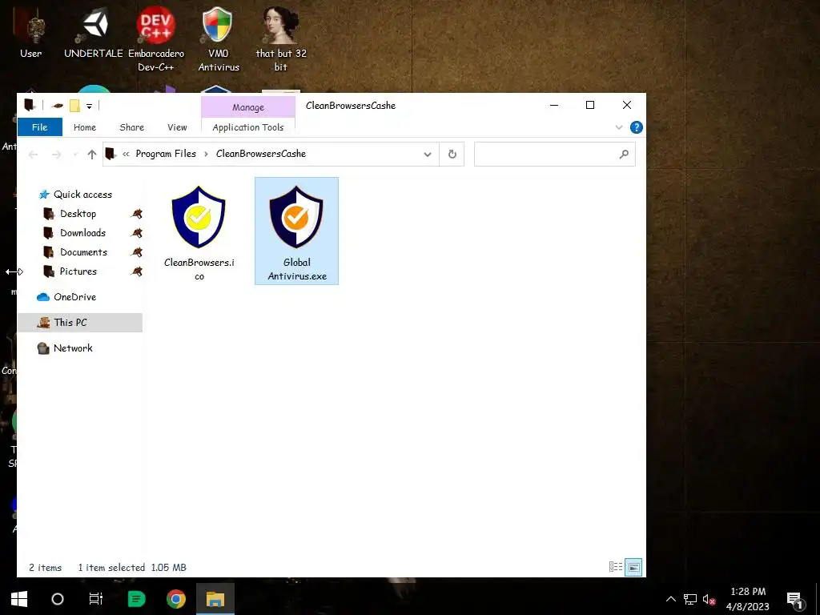Open the clock and date flyout
The image size is (820, 615).
coord(748,599)
